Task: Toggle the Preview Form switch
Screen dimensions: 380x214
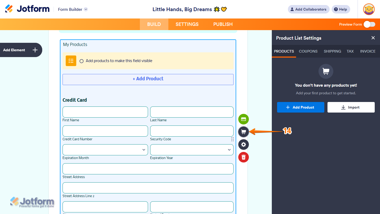Action: pyautogui.click(x=369, y=24)
